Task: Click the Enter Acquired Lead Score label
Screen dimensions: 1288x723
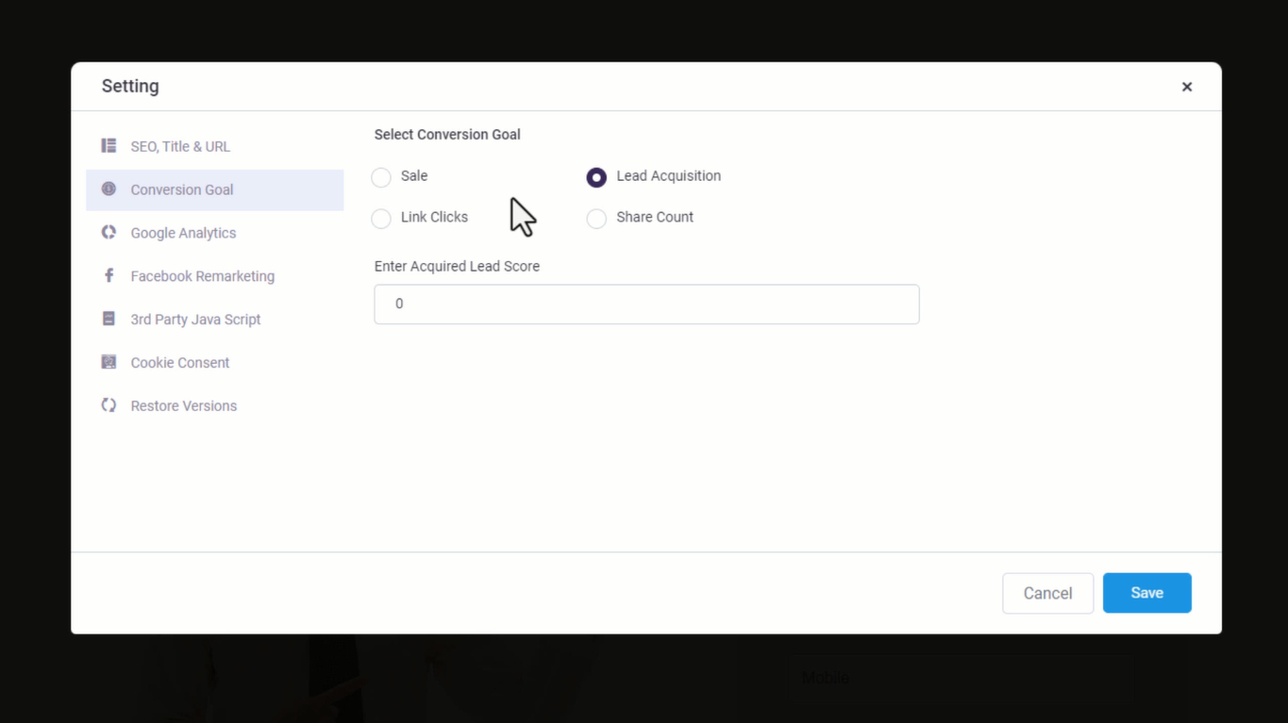Action: (457, 267)
